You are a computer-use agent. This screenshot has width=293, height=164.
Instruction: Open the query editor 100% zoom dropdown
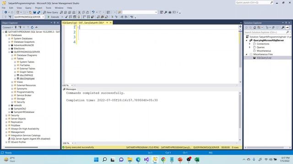[72, 85]
